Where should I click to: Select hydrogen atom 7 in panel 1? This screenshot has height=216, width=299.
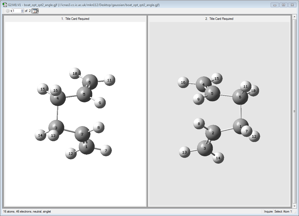(x=106, y=151)
